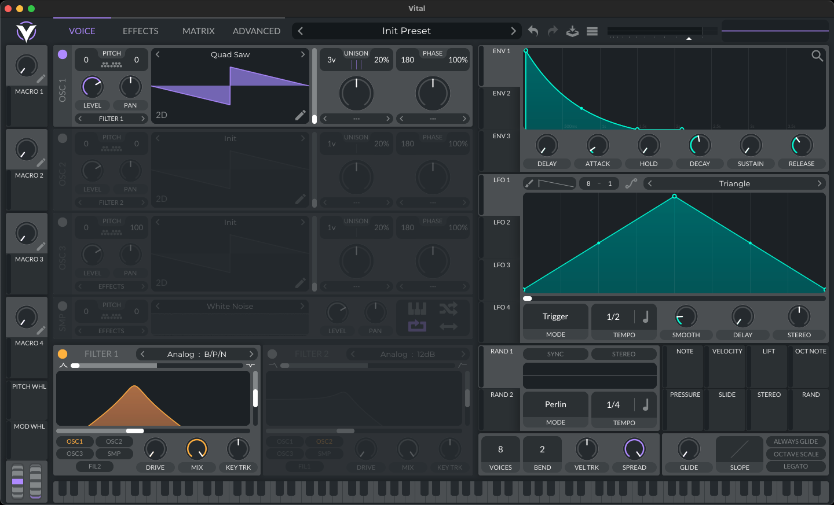Open RAND 2 Perlin mode selector

click(x=555, y=405)
